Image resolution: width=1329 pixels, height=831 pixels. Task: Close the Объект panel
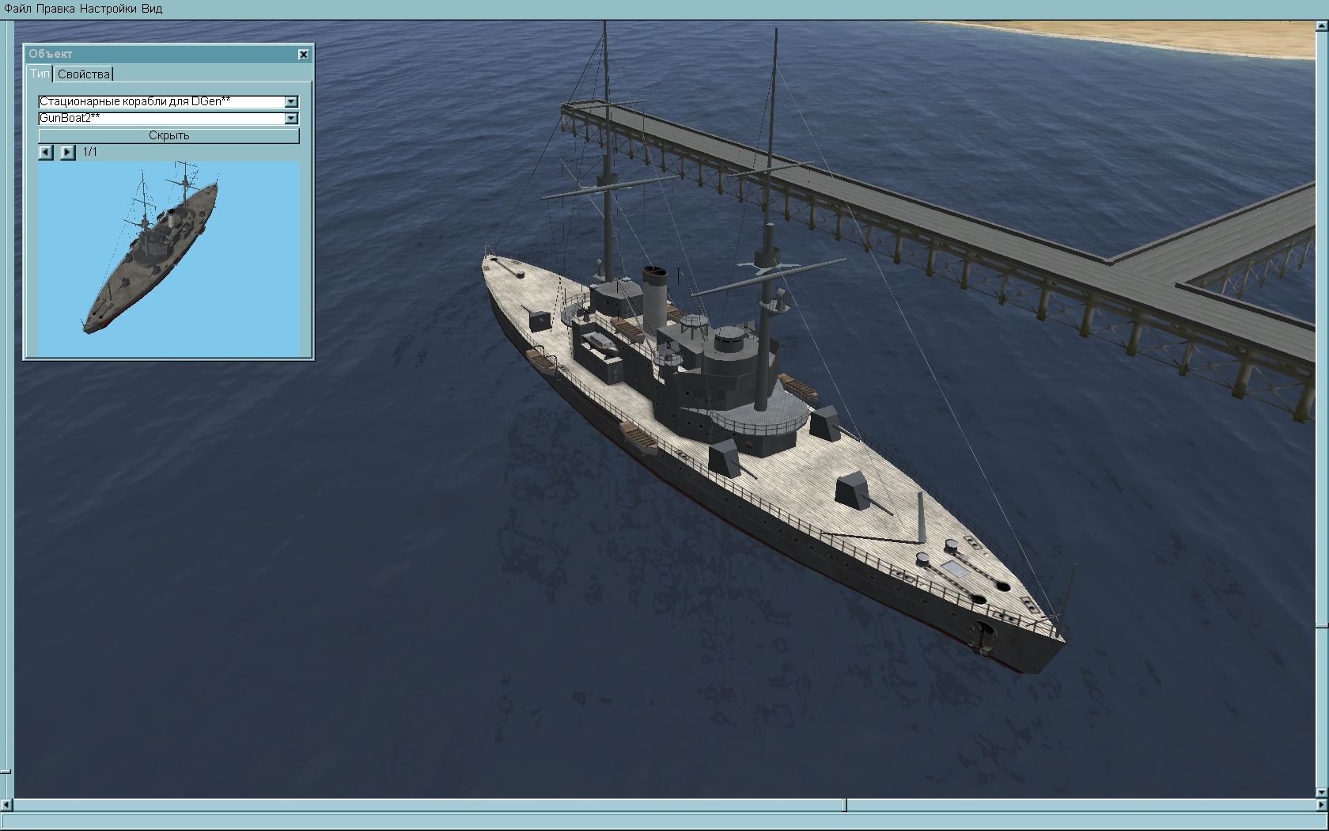303,54
